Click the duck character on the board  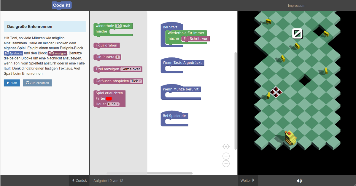(x=290, y=138)
